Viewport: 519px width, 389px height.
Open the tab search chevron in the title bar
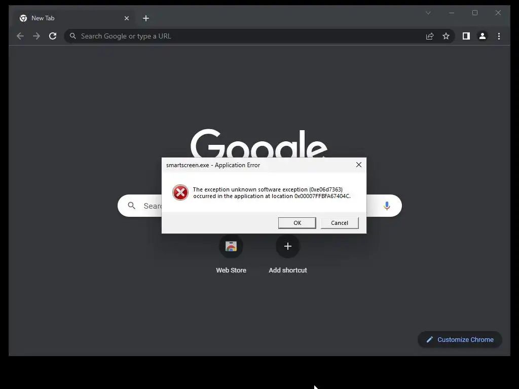pos(428,13)
